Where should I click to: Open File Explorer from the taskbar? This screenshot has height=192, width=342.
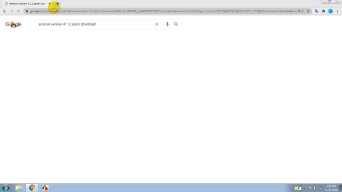pos(19,188)
